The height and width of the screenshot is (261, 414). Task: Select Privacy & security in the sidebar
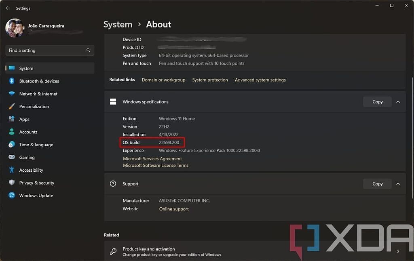37,183
